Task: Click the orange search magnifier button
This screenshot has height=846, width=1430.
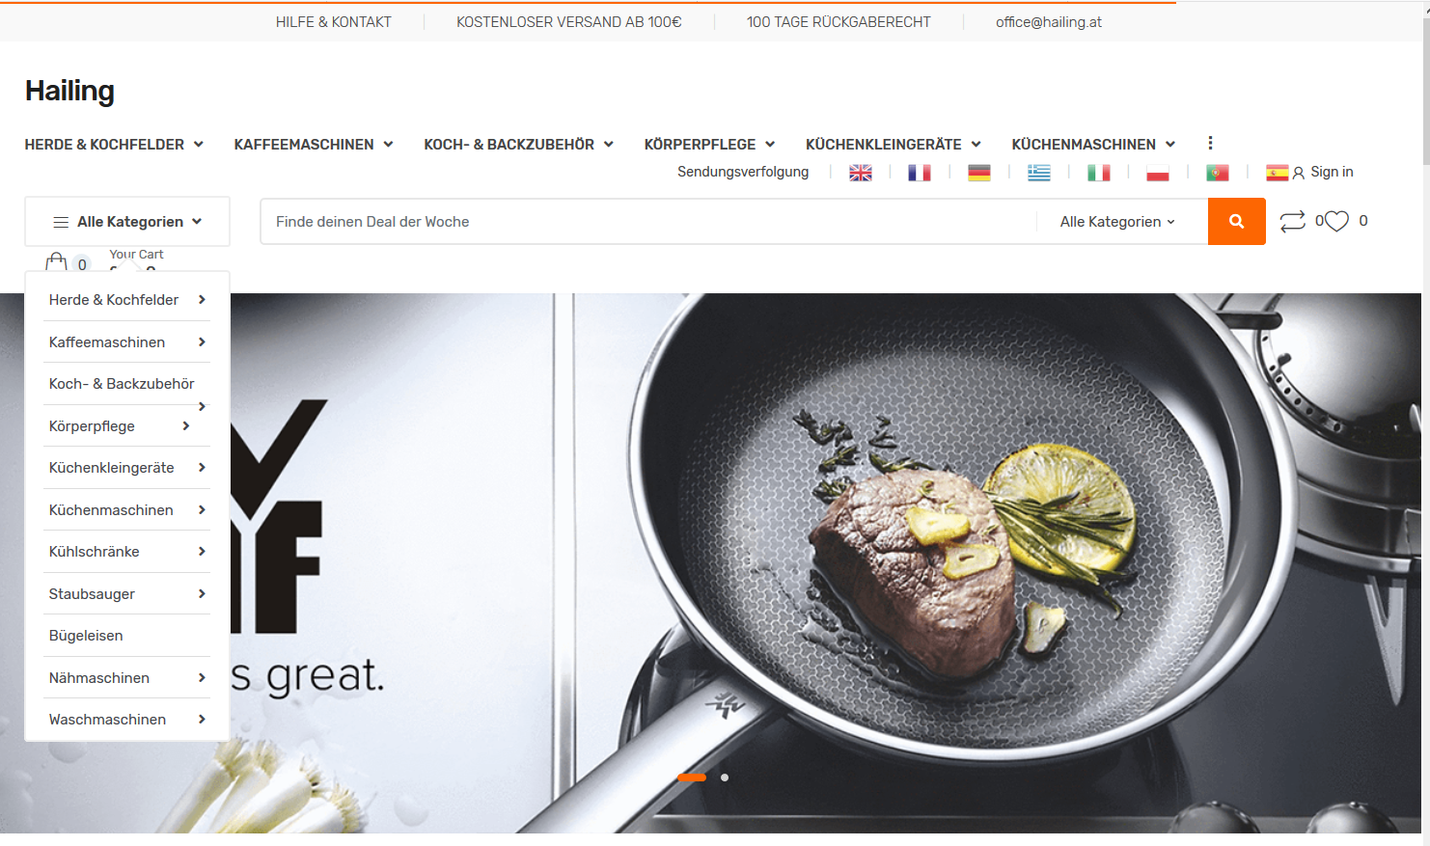Action: [1236, 222]
